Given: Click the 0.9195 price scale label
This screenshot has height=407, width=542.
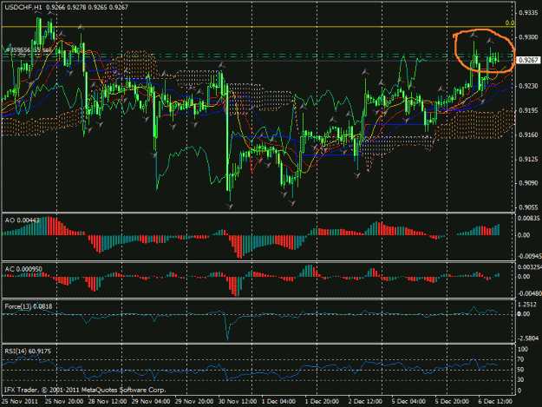Looking at the screenshot, I should [x=528, y=111].
